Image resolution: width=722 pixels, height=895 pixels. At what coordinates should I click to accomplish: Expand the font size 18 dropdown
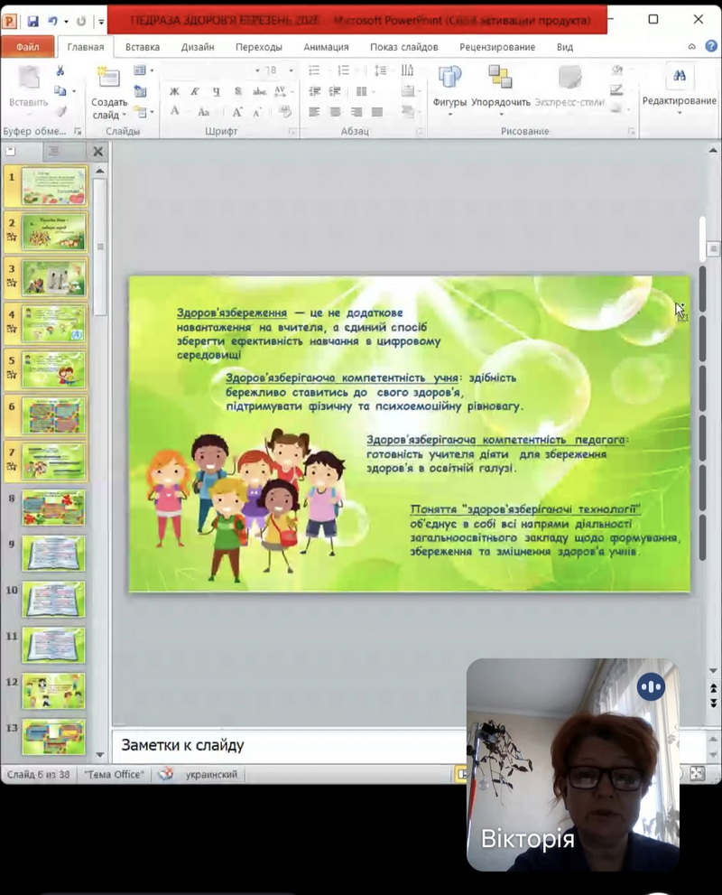point(291,70)
